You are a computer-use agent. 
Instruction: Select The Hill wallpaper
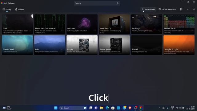tap(147, 45)
